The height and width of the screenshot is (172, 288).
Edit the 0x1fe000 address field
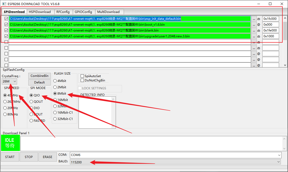tap(271, 30)
